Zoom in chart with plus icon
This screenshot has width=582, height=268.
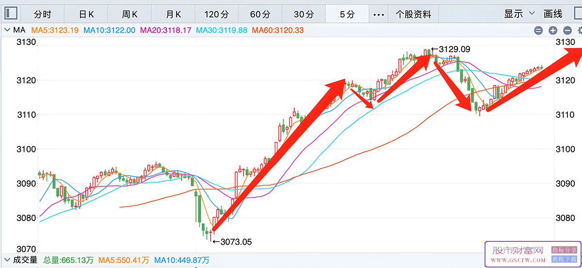coord(553,30)
